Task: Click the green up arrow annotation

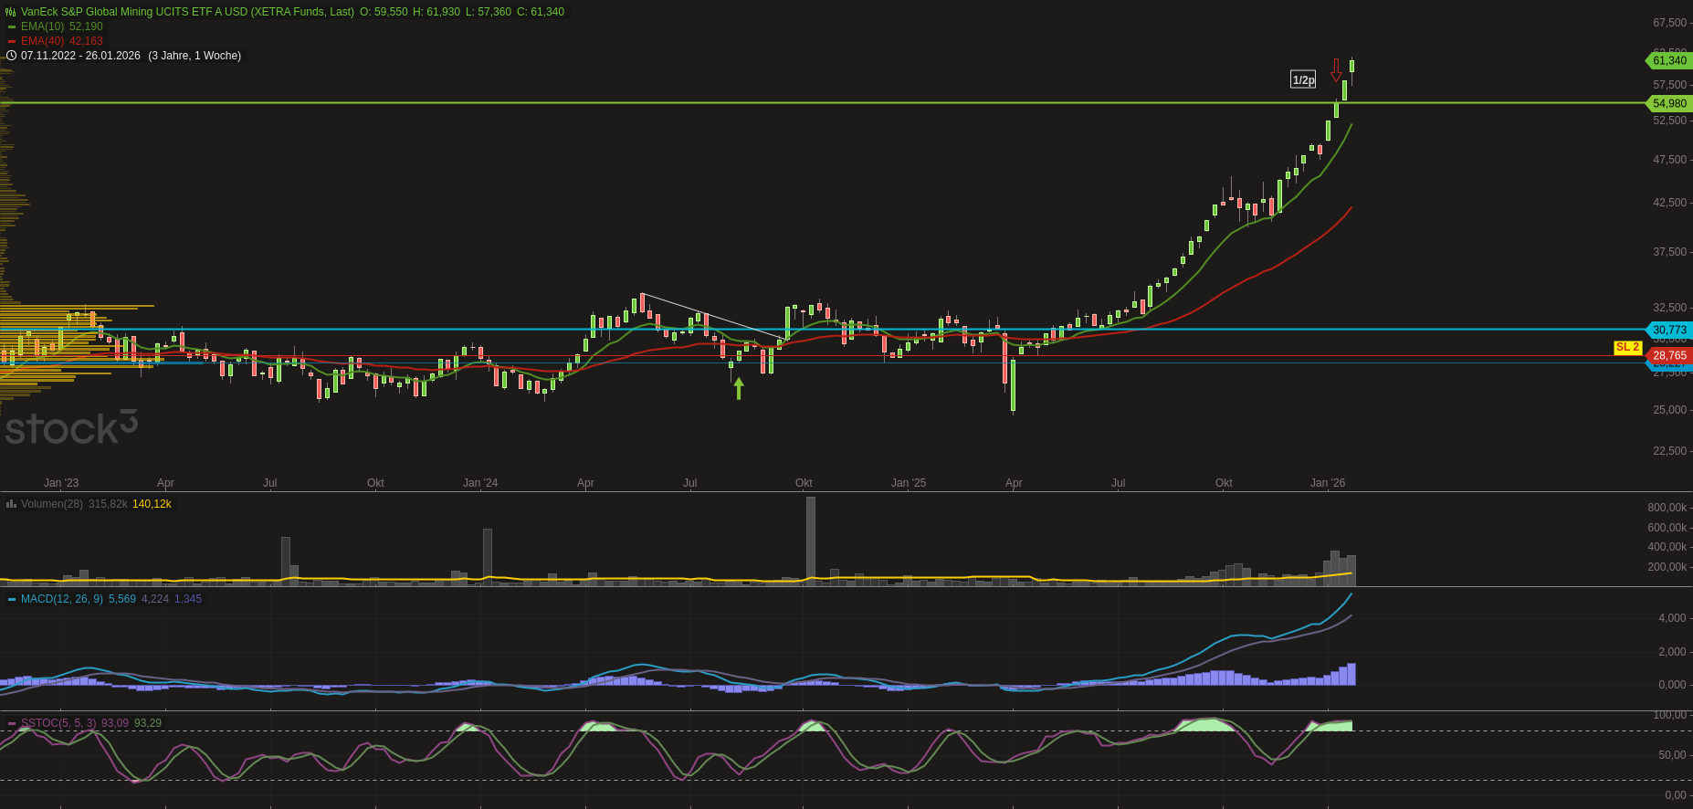Action: 739,388
